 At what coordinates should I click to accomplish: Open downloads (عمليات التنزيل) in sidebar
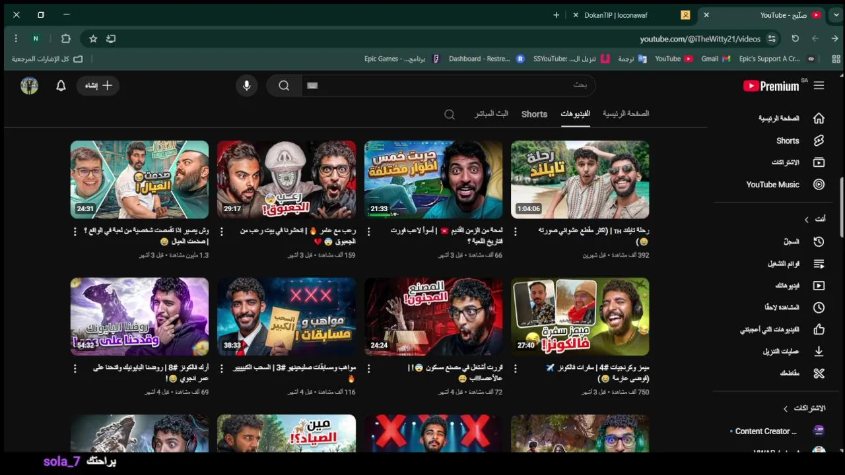(819, 352)
